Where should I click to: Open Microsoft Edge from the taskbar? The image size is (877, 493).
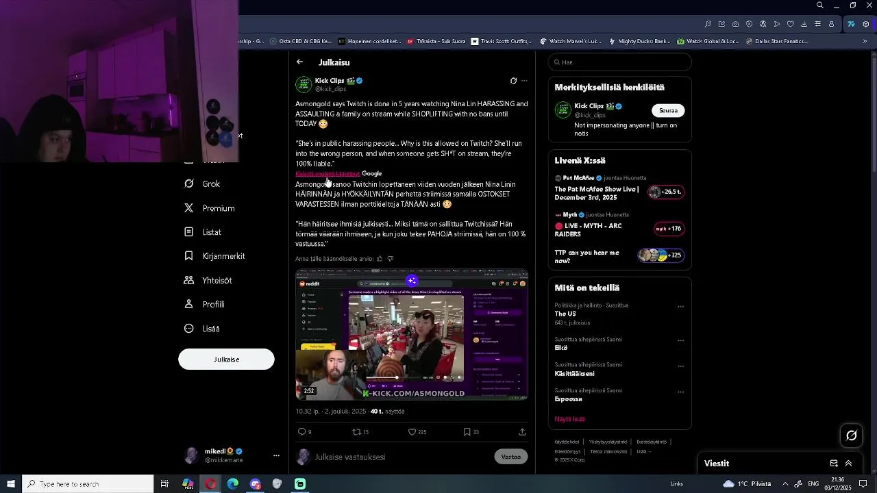click(233, 484)
